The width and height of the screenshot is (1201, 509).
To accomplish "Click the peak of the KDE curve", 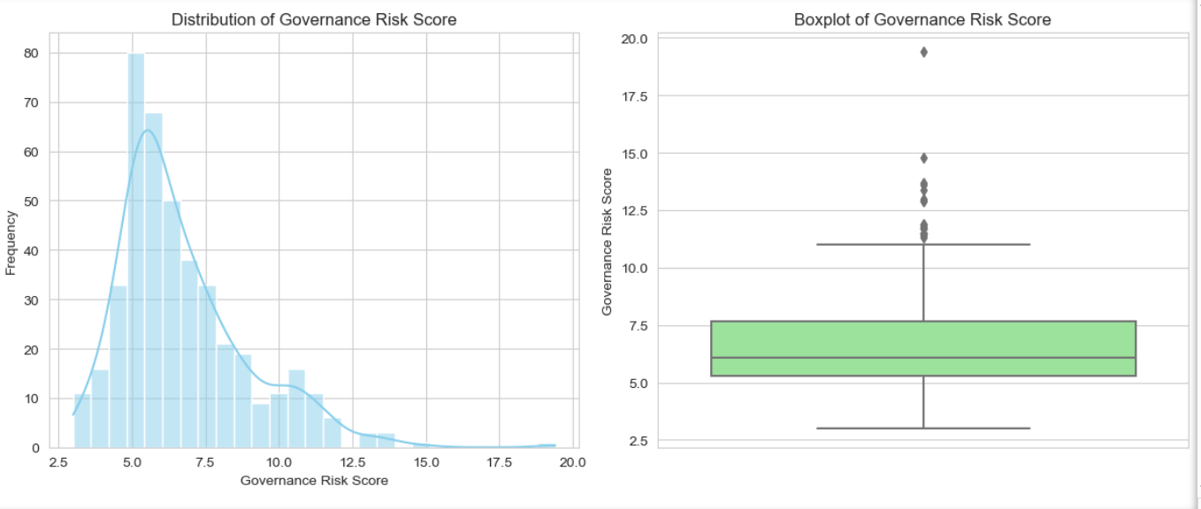I will click(x=148, y=131).
